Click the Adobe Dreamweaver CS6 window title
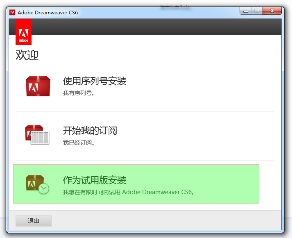 [x=48, y=12]
